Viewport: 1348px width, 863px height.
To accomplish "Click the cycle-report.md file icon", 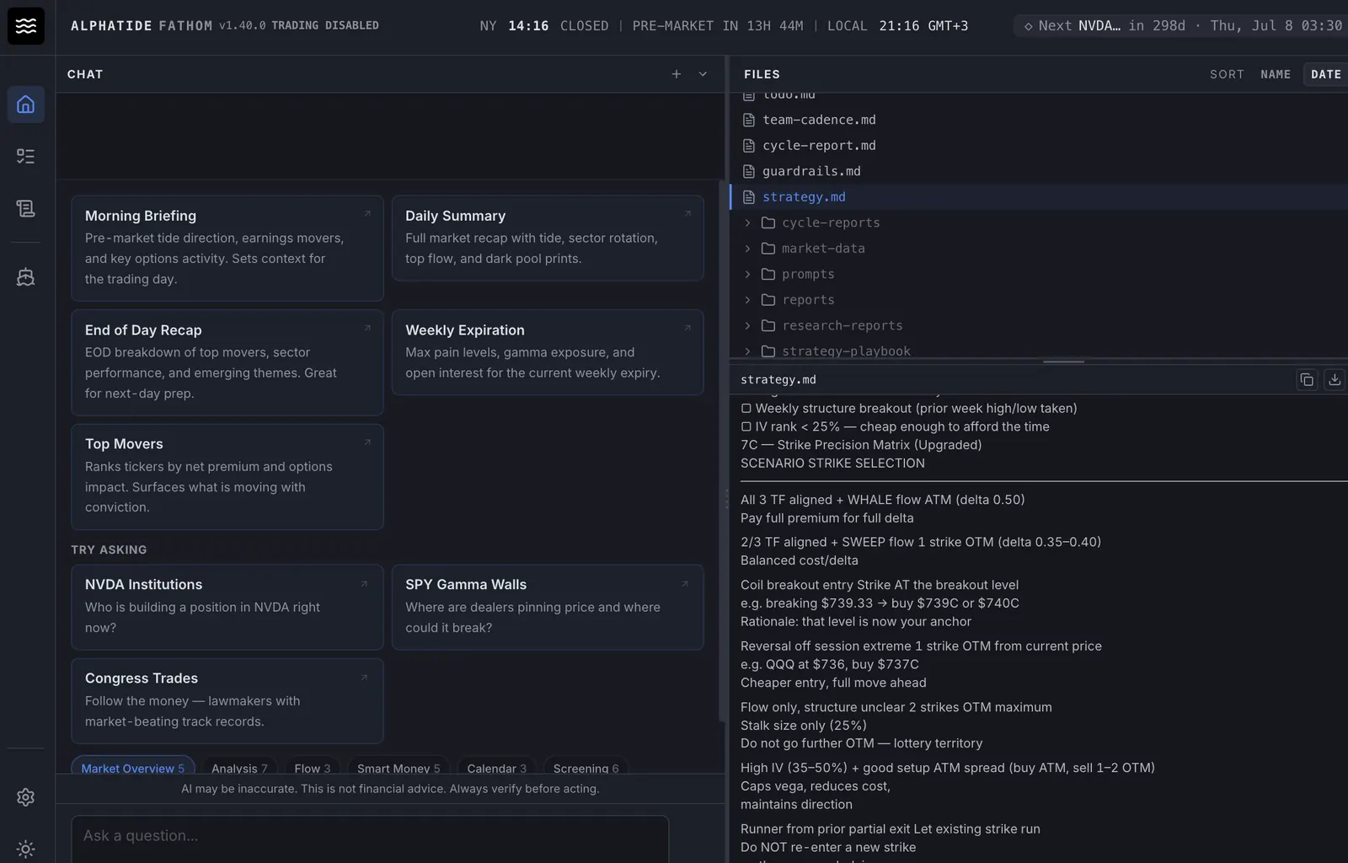I will 749,146.
